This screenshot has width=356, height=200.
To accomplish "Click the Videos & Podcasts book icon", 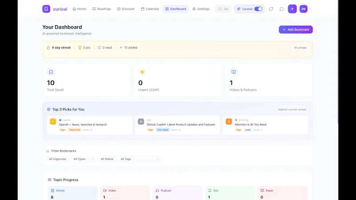I will [233, 72].
